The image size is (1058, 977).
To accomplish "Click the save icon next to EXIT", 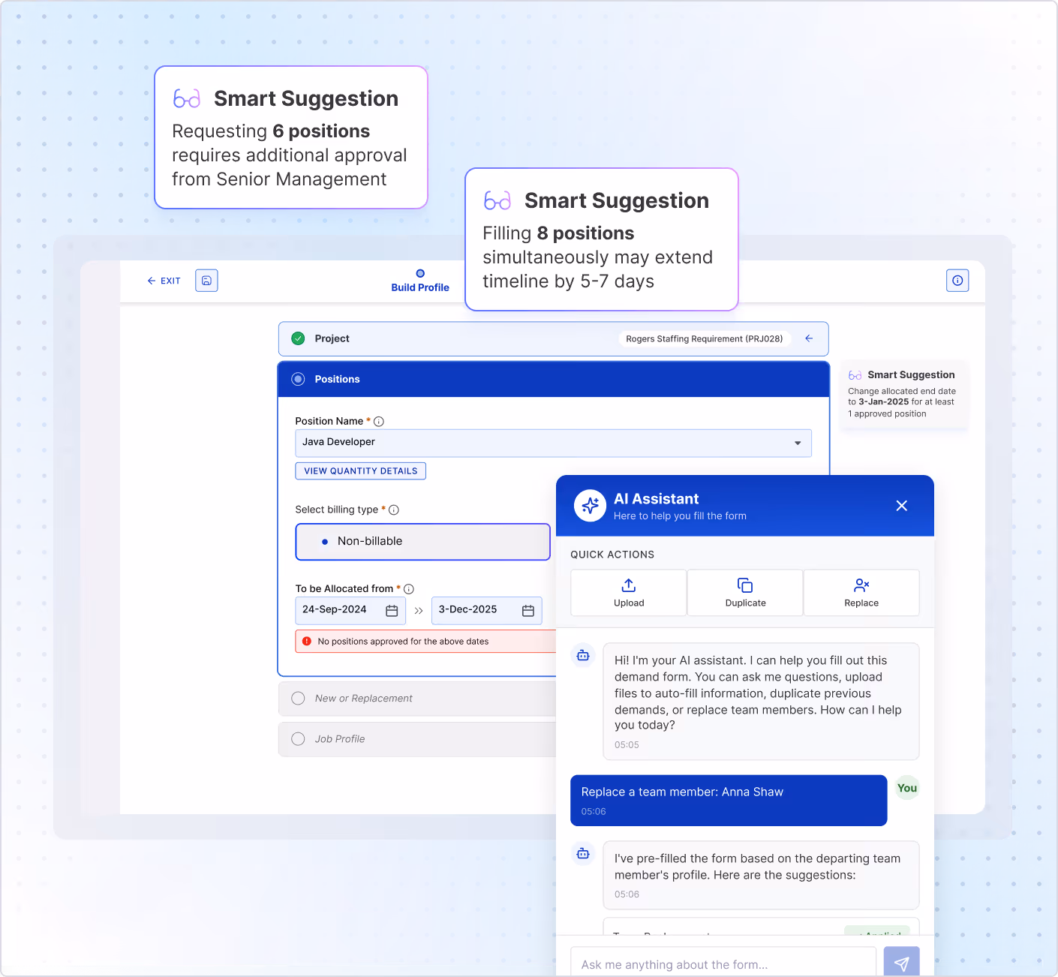I will tap(206, 281).
